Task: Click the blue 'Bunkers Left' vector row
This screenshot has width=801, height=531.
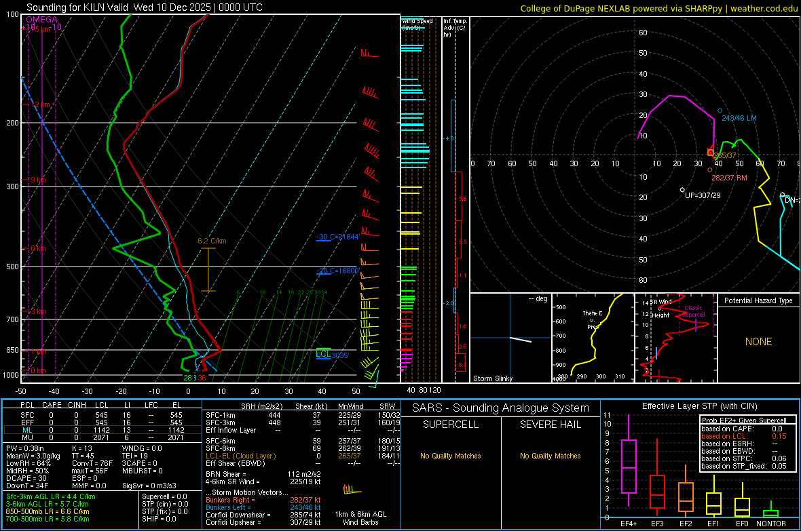Action: (x=263, y=507)
